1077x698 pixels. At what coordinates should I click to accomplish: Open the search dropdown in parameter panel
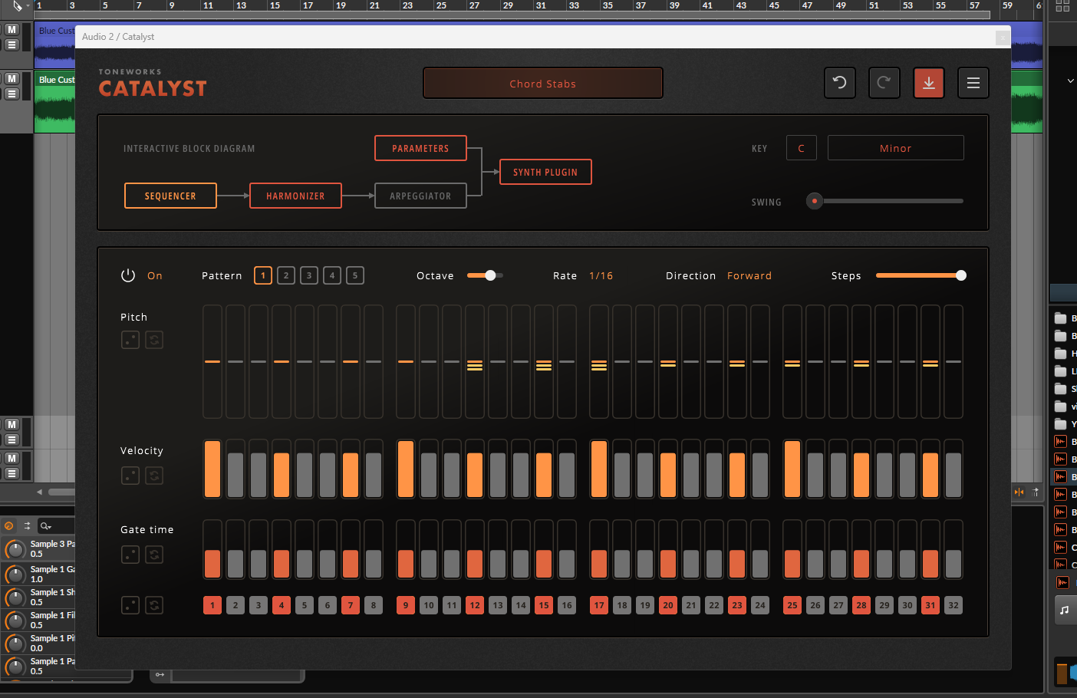point(46,525)
